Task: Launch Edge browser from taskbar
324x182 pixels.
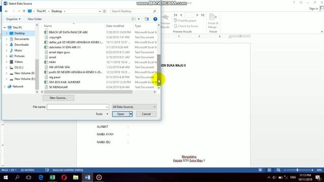Action: pyautogui.click(x=40, y=177)
